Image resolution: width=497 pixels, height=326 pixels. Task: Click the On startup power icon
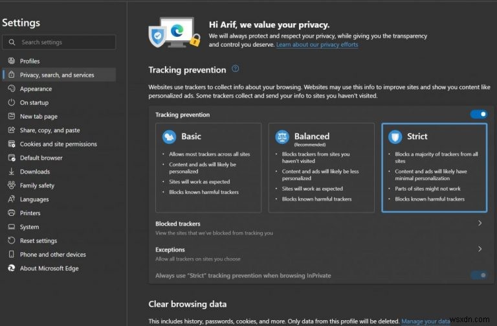[x=12, y=102]
